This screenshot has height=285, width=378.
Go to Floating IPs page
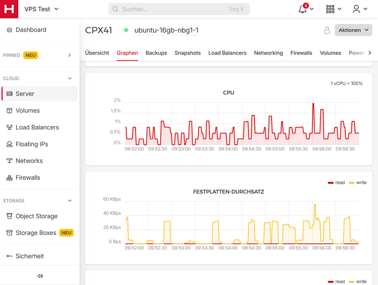32,144
